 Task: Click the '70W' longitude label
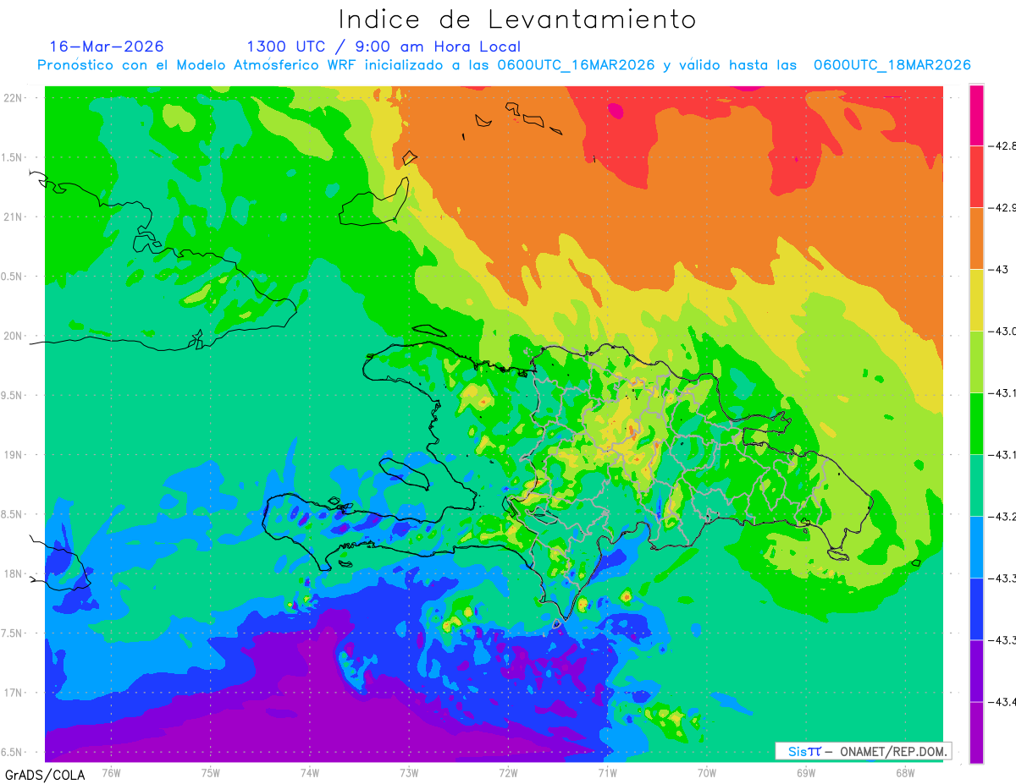707,773
